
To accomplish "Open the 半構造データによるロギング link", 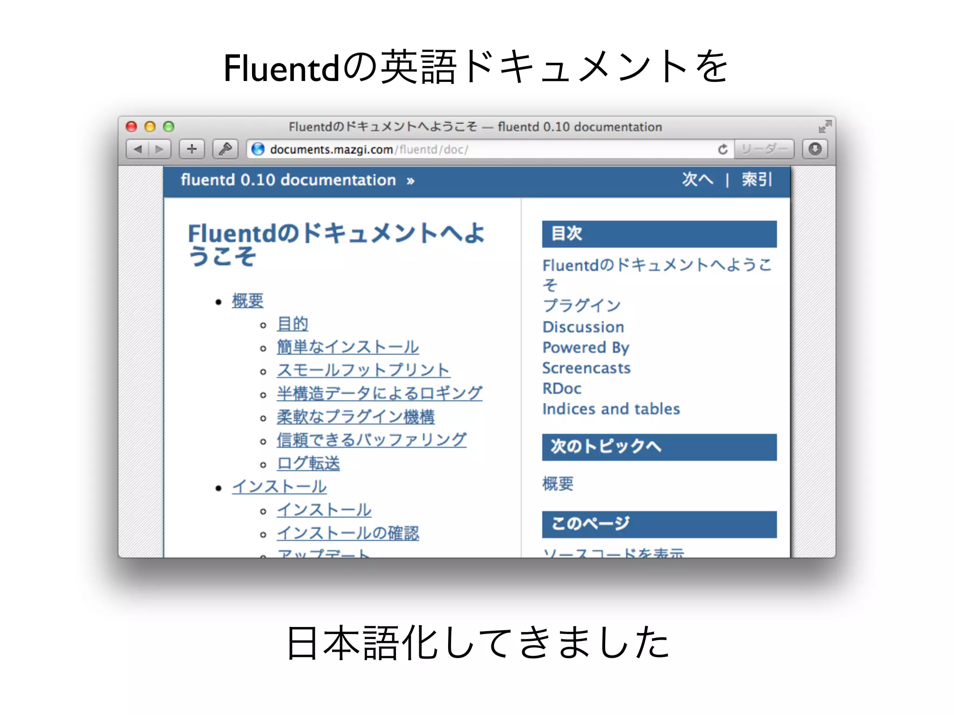I will pos(380,394).
